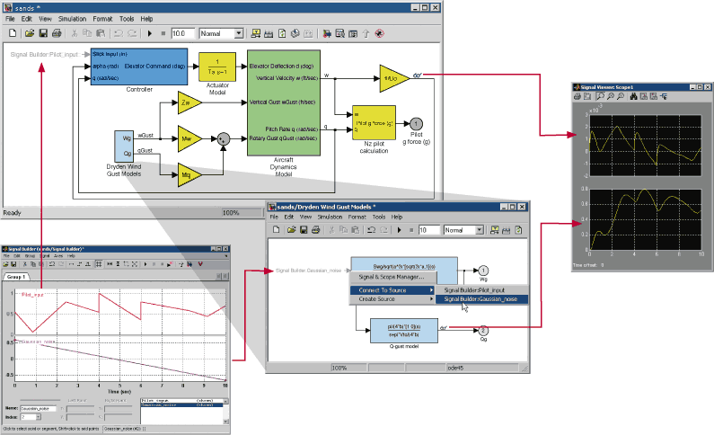Create a new model in sands window

coord(13,33)
